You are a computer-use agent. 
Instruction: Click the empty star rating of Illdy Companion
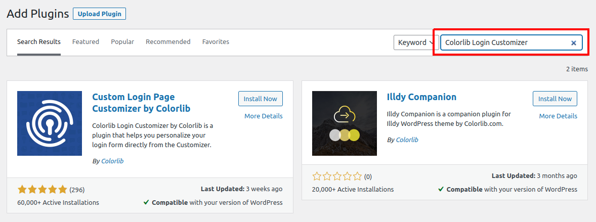point(337,176)
